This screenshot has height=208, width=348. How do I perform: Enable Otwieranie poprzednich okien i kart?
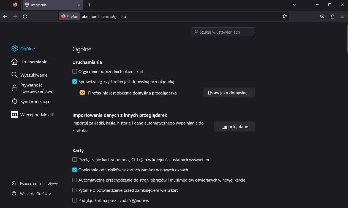tap(74, 71)
